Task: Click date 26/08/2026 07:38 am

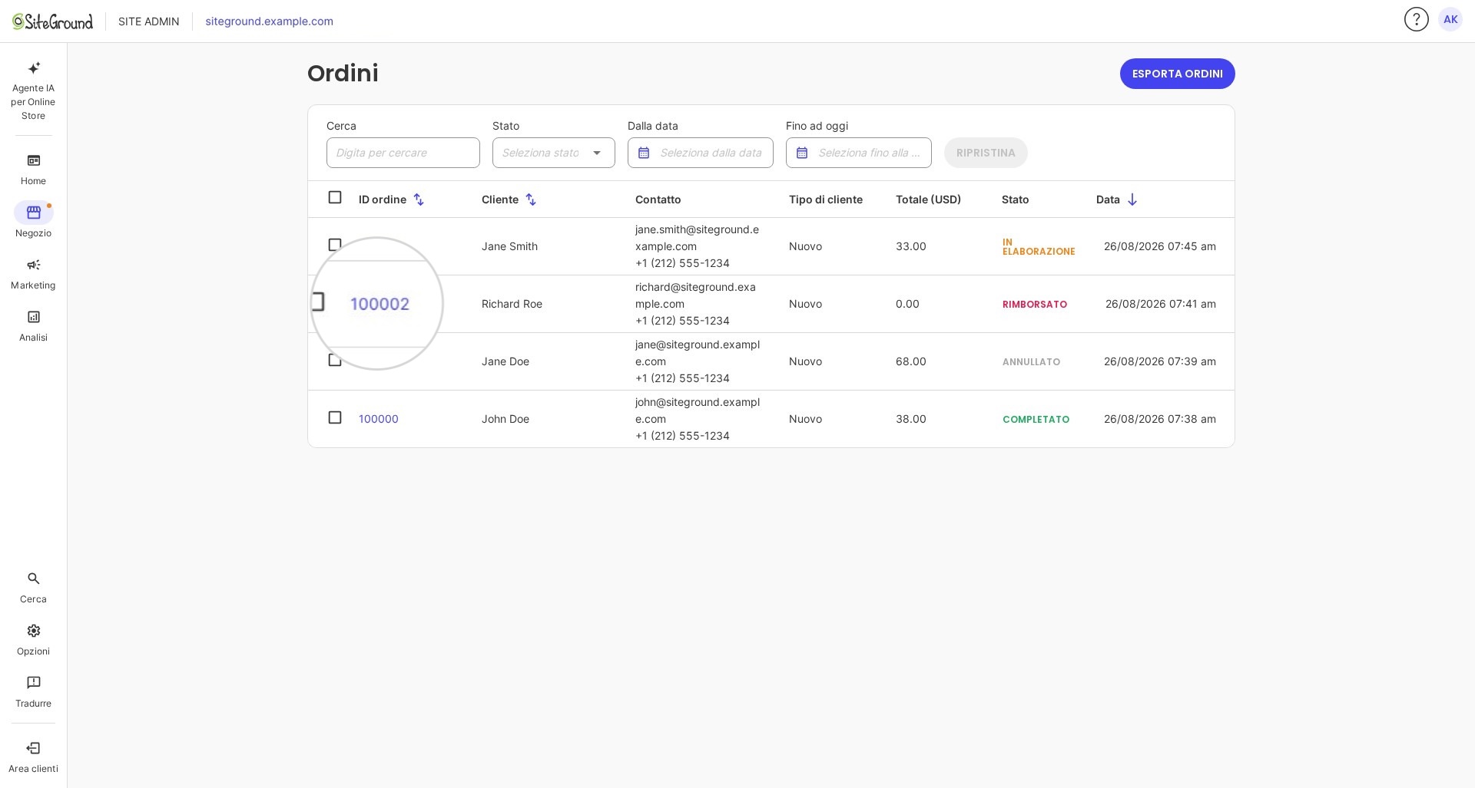Action: 1159,419
